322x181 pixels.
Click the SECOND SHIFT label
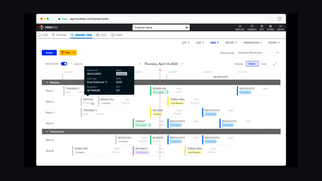pos(221,77)
